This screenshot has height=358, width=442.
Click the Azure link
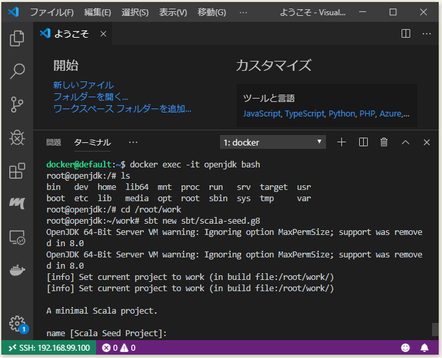pyautogui.click(x=390, y=114)
